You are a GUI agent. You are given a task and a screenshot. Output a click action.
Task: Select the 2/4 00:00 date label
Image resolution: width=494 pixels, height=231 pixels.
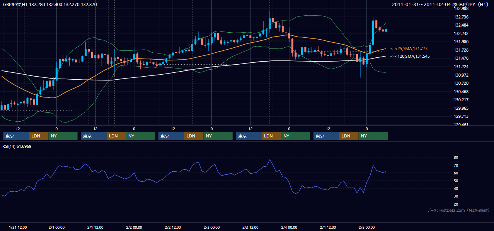tap(289, 227)
